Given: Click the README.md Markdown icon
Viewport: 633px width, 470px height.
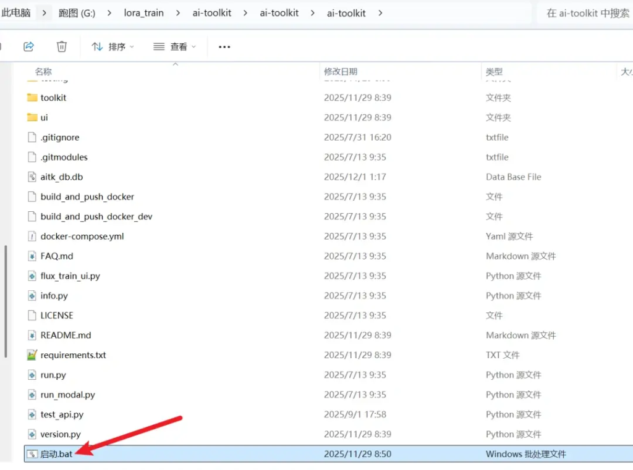Looking at the screenshot, I should [x=32, y=335].
